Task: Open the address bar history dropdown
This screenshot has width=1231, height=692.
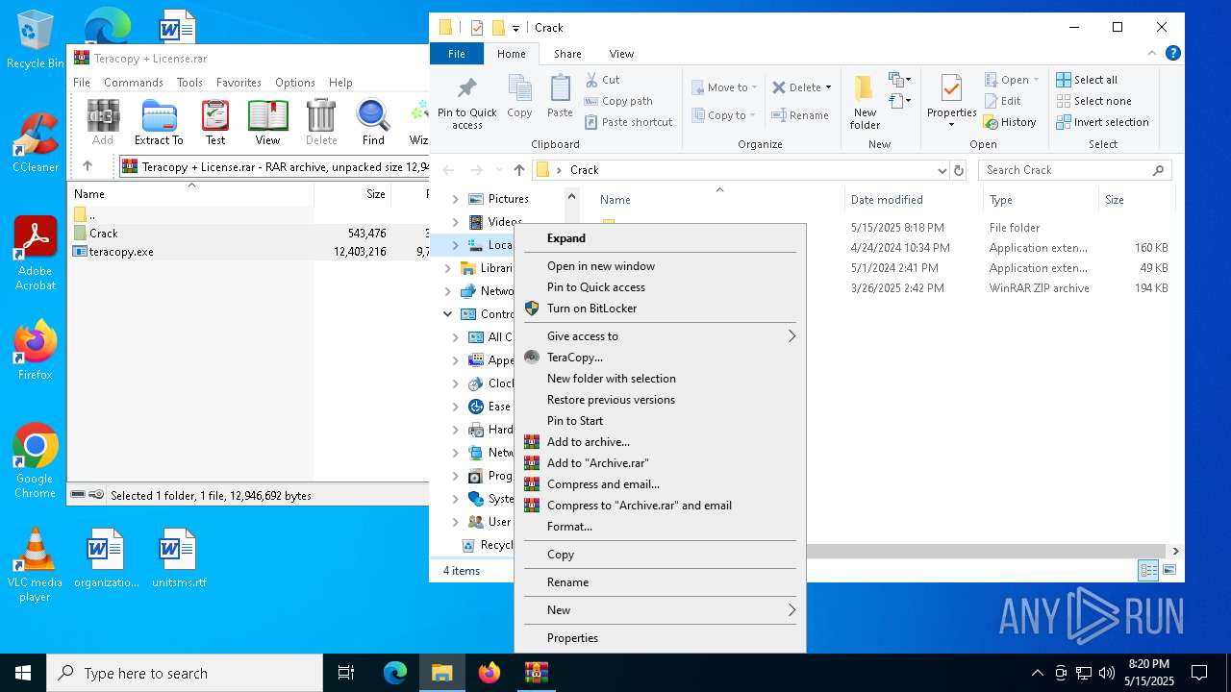Action: point(942,170)
